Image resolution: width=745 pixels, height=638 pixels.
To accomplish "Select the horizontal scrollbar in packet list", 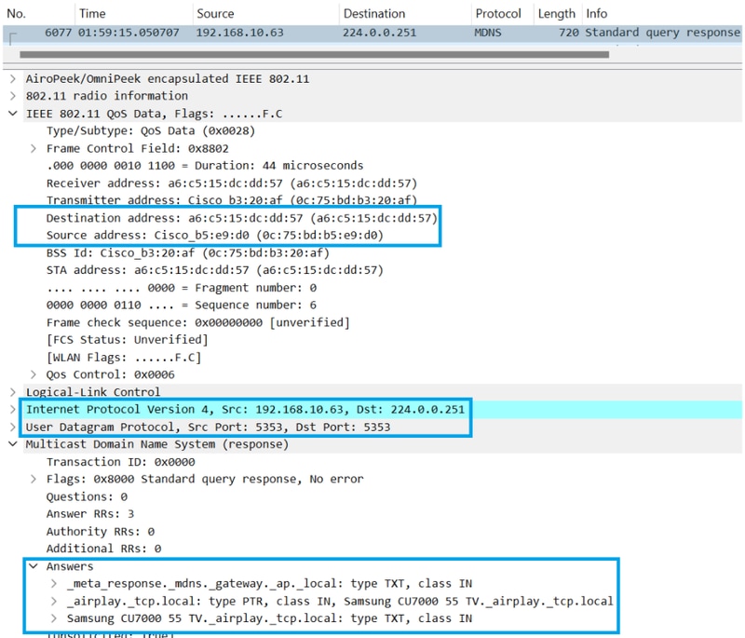I will pos(314,55).
